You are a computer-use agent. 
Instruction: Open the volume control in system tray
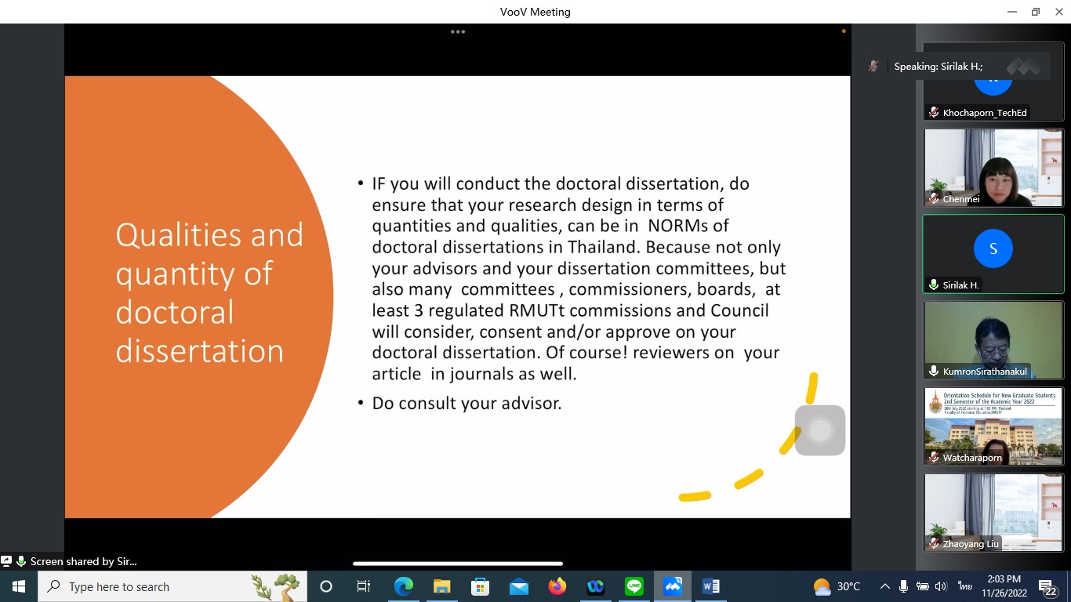[941, 586]
